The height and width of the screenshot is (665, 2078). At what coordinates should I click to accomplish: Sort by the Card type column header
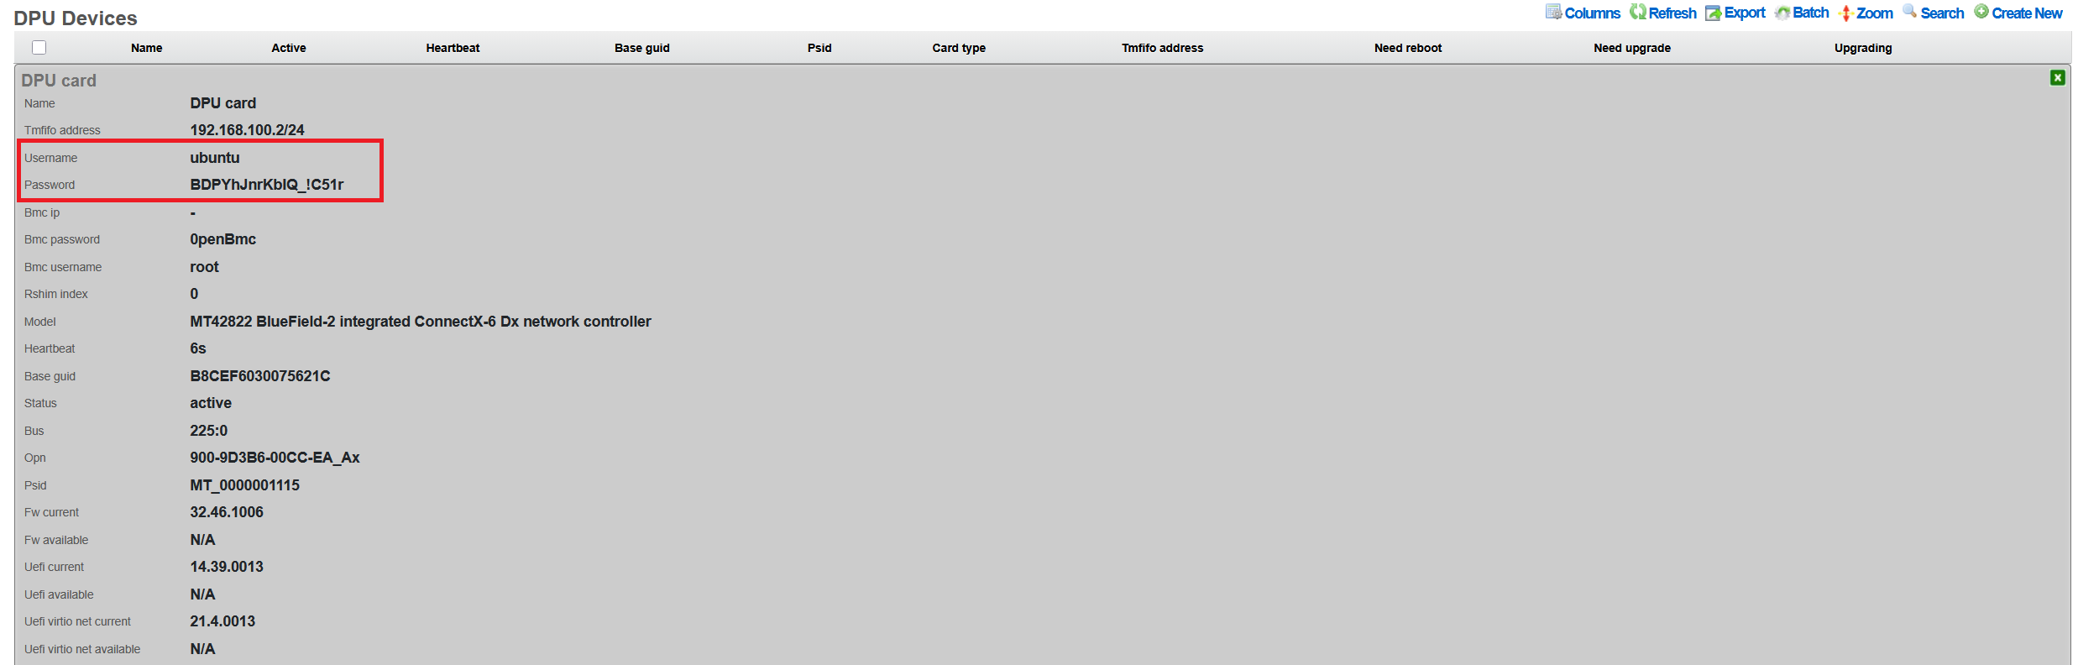click(959, 48)
